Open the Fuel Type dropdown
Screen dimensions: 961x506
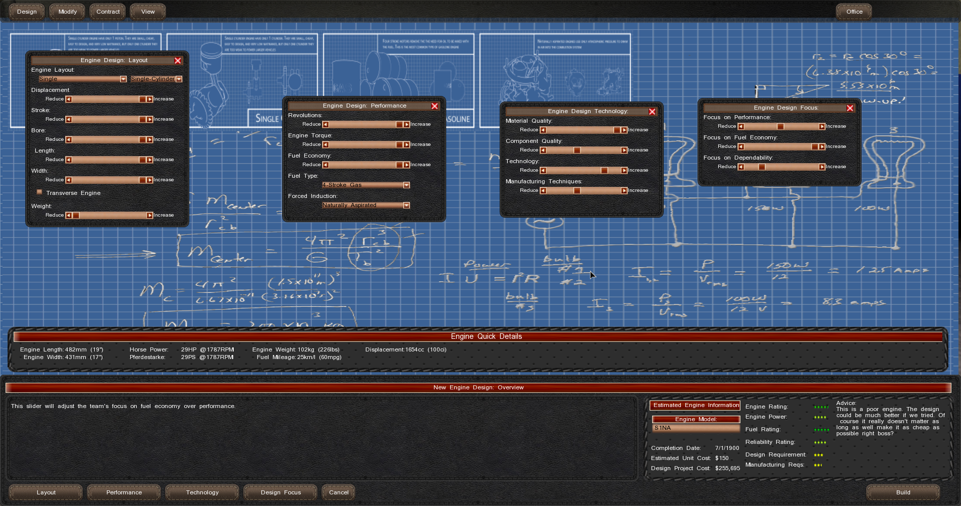point(406,185)
